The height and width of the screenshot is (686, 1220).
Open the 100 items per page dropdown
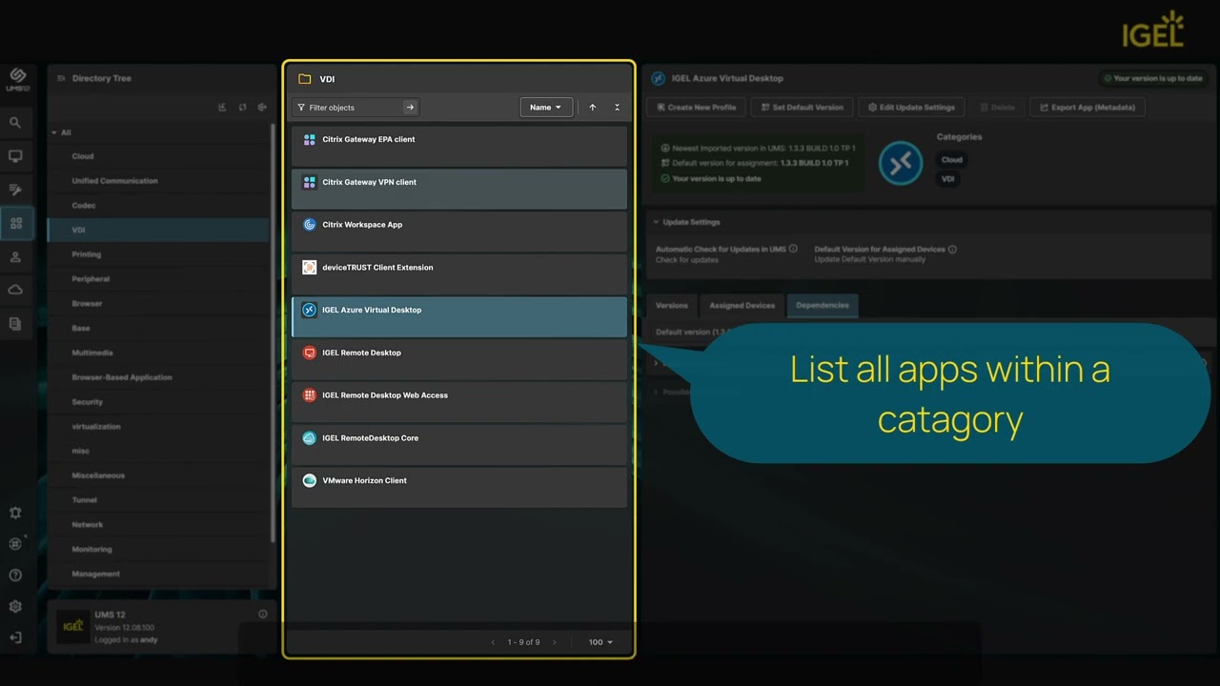tap(600, 642)
